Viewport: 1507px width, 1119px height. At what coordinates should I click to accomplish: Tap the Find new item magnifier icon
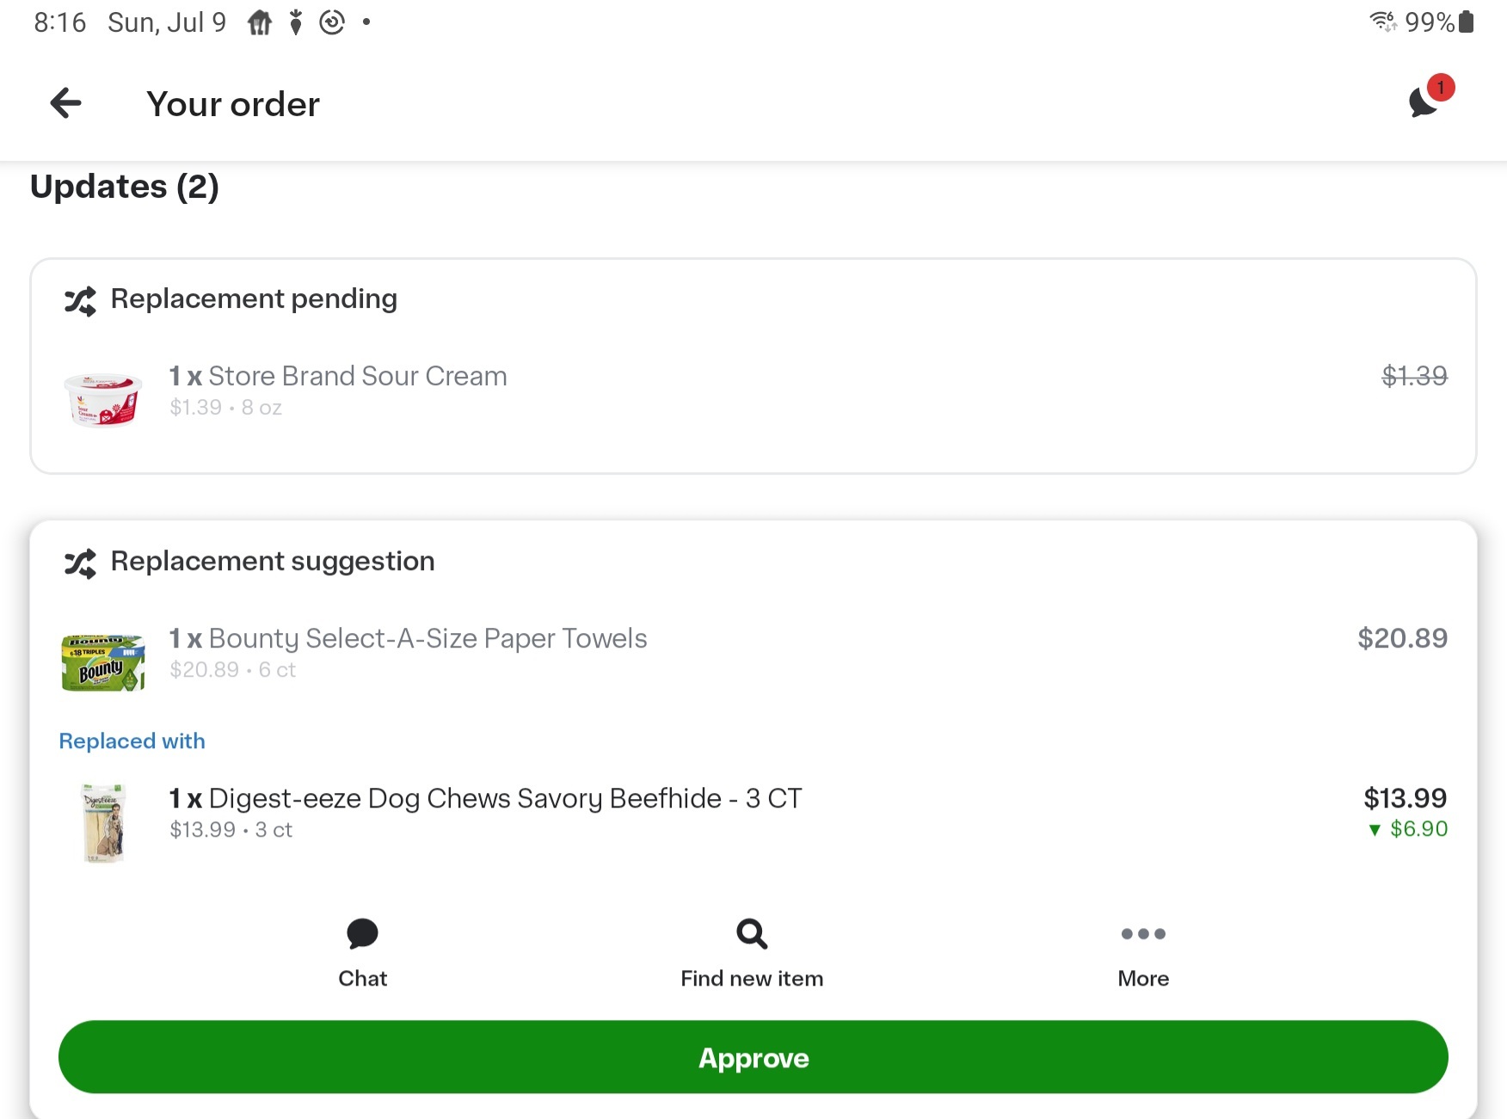click(752, 933)
